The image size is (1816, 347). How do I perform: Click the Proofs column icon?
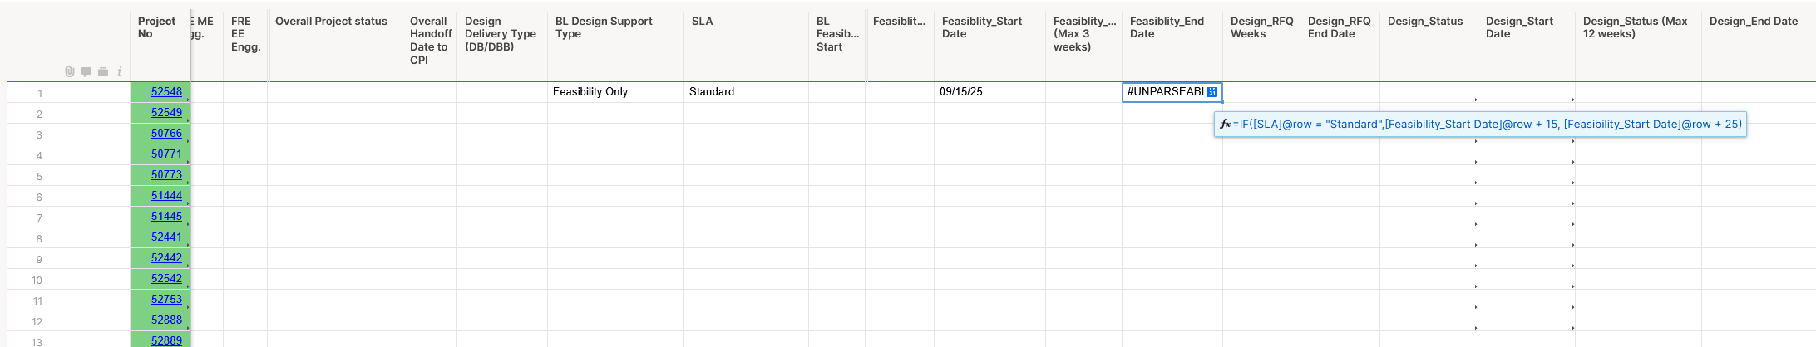[103, 72]
